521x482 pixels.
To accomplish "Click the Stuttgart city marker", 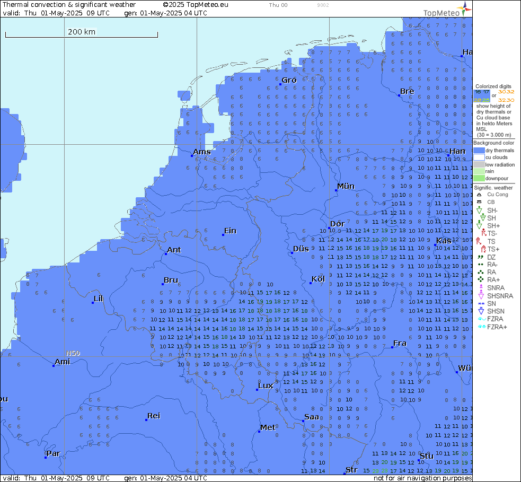I will (419, 460).
